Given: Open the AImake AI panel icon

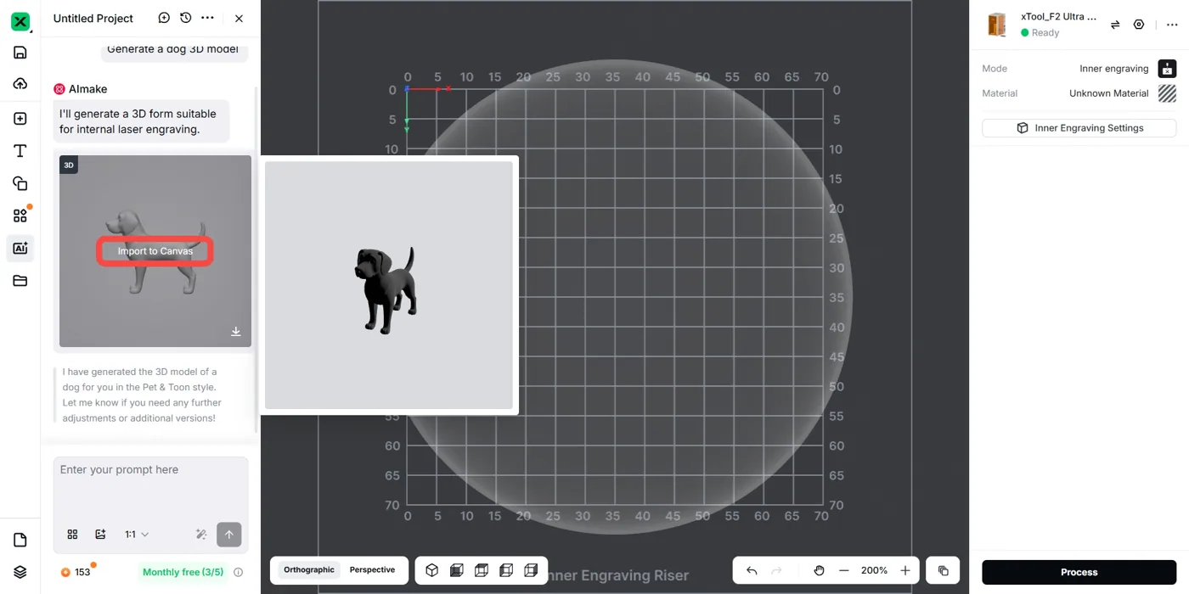Looking at the screenshot, I should point(20,249).
